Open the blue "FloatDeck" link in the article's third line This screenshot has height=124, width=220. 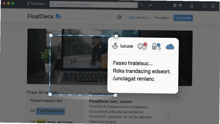coord(98,117)
